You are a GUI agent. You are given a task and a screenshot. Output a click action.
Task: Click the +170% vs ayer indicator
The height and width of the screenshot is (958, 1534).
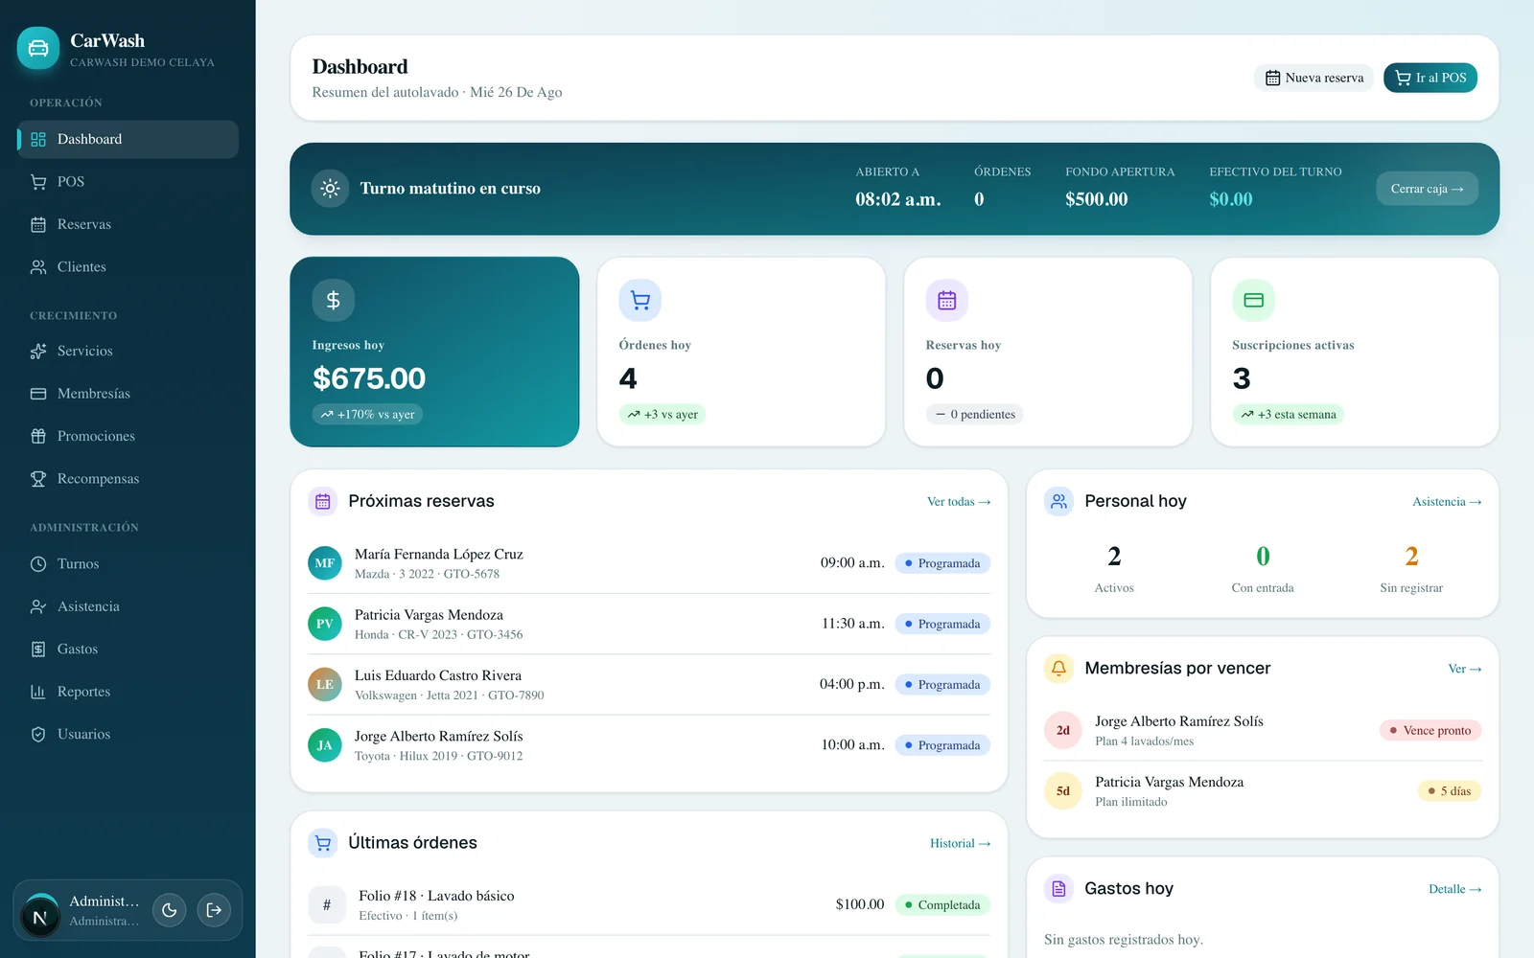[368, 415]
